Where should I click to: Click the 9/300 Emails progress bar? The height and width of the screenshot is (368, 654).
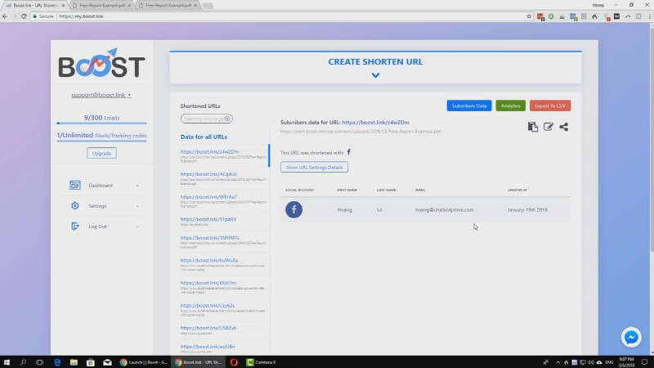(101, 123)
